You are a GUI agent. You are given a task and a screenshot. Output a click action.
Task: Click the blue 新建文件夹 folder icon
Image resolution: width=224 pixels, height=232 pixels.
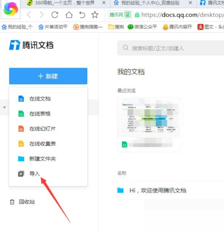(x=21, y=159)
